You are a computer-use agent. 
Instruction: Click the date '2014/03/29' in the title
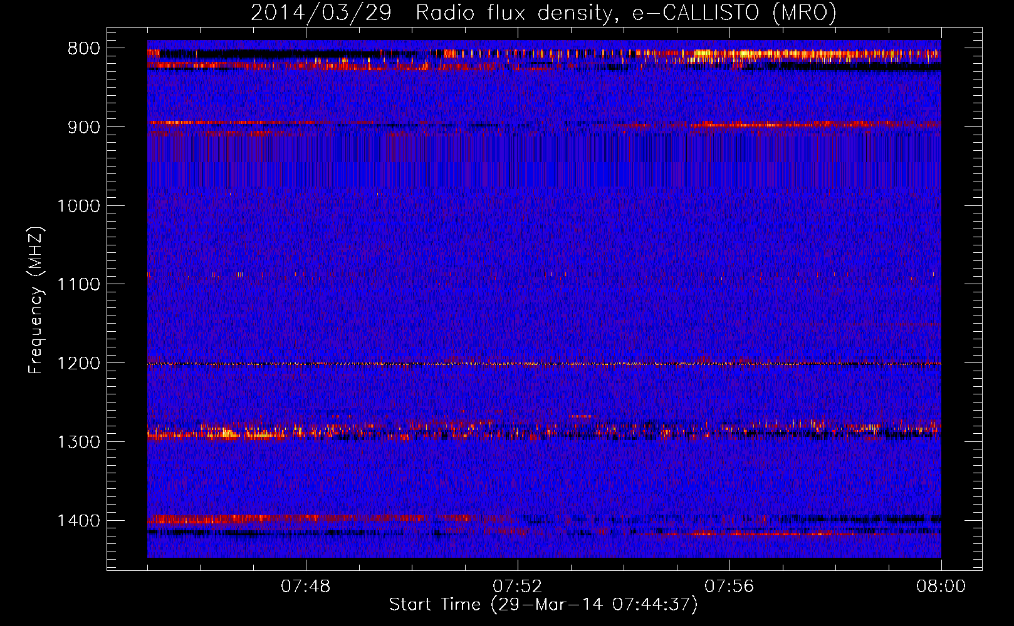(321, 13)
